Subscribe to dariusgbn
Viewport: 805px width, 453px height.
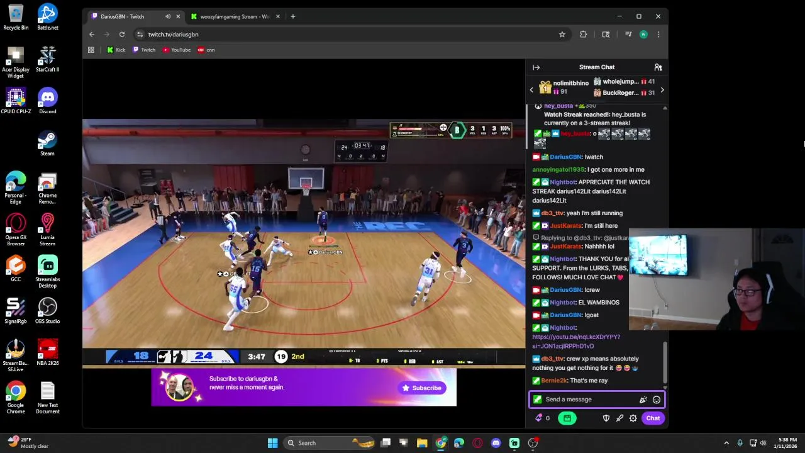(422, 388)
